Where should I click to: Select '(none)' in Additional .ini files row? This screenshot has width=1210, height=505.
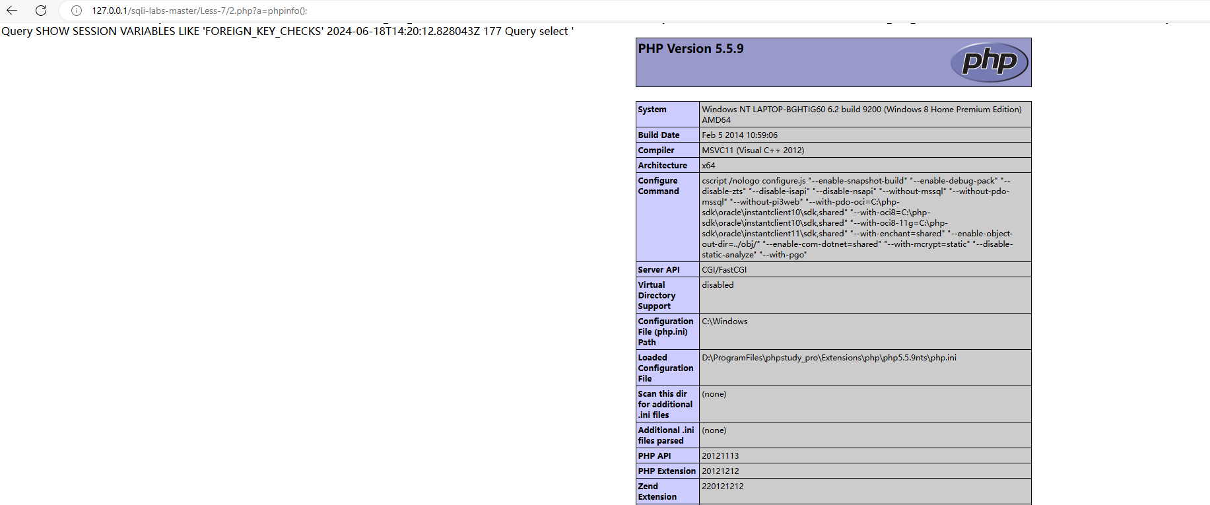(714, 430)
